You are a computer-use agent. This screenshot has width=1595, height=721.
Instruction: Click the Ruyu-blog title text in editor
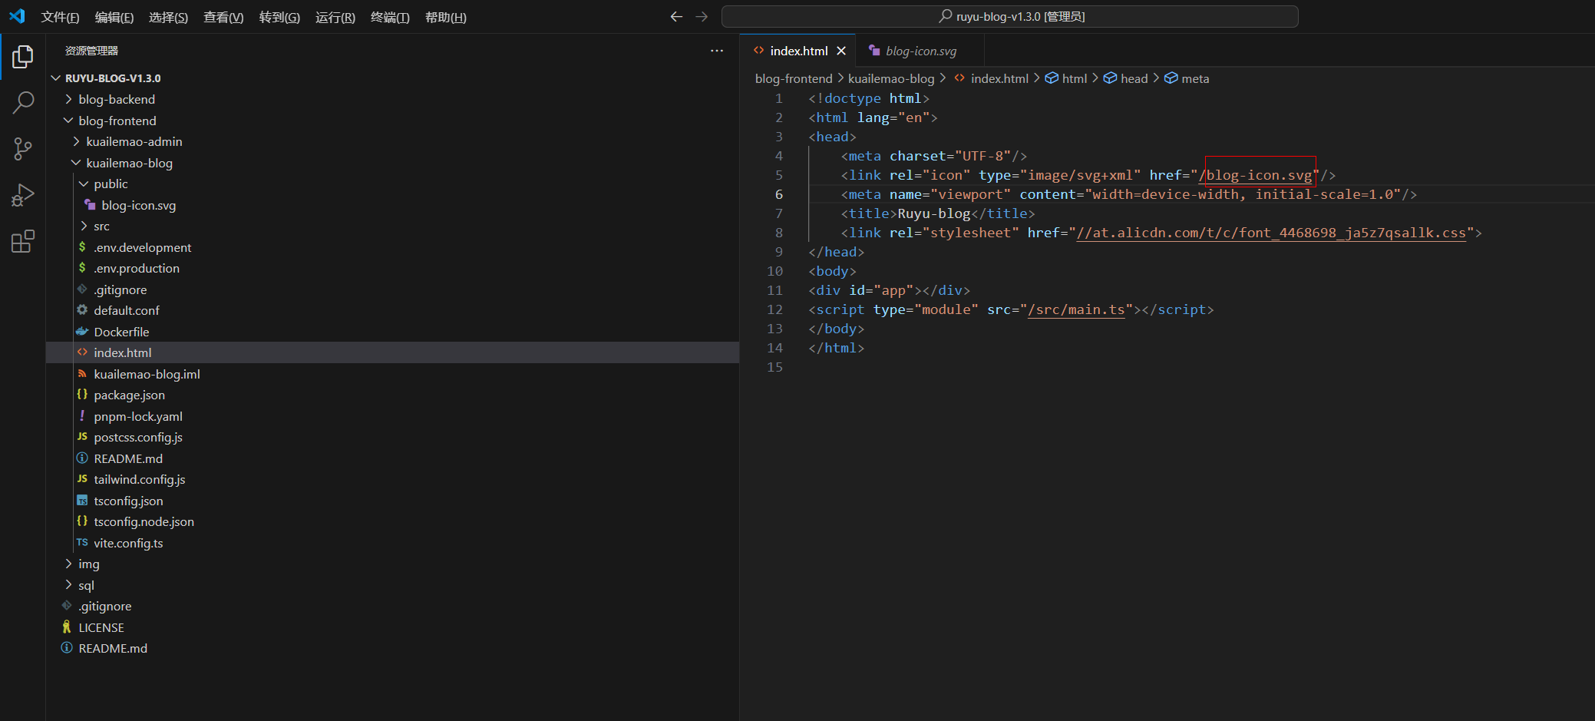tap(934, 213)
